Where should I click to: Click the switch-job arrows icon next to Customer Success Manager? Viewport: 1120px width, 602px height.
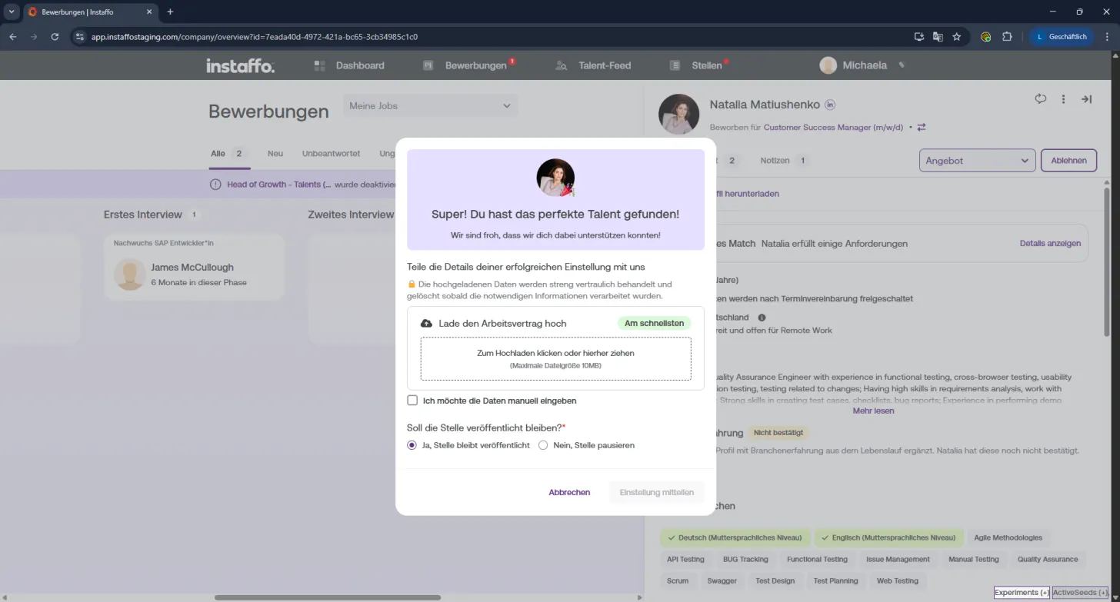[x=922, y=128]
